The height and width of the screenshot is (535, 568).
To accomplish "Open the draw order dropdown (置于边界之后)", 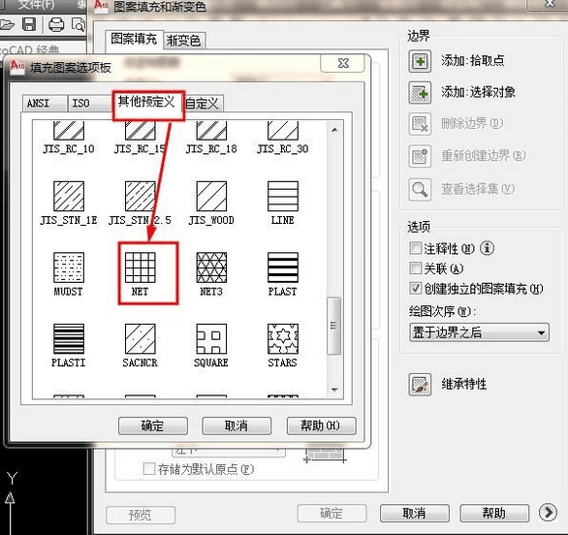I will (479, 332).
